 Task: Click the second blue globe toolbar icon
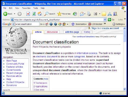[55, 24]
